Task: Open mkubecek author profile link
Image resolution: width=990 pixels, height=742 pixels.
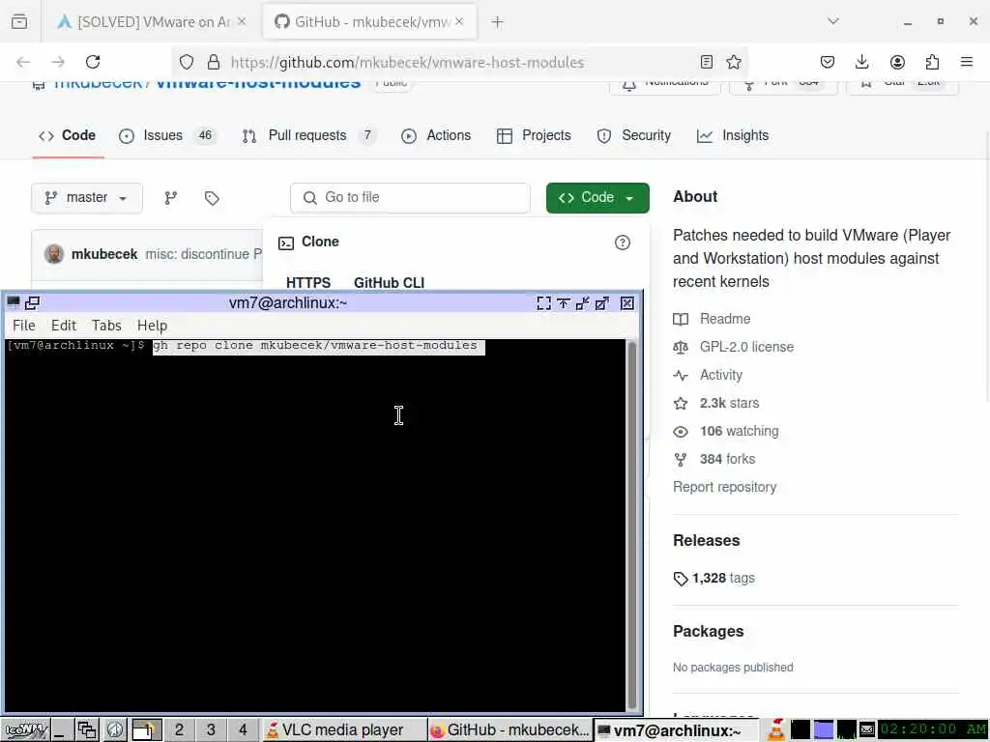Action: [104, 254]
